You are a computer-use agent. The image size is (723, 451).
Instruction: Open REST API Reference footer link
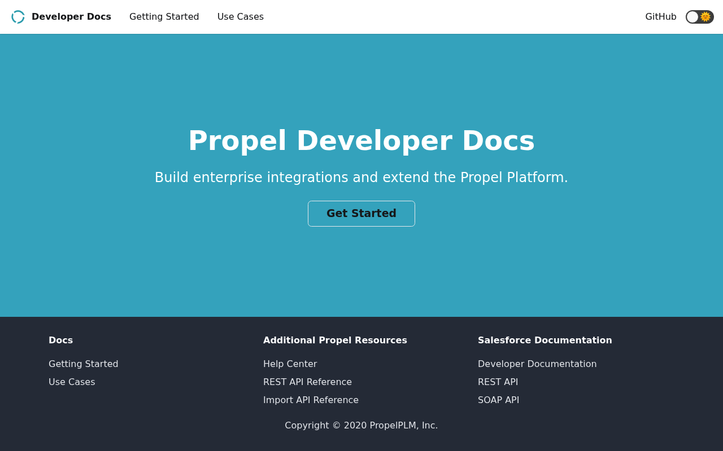pyautogui.click(x=307, y=382)
